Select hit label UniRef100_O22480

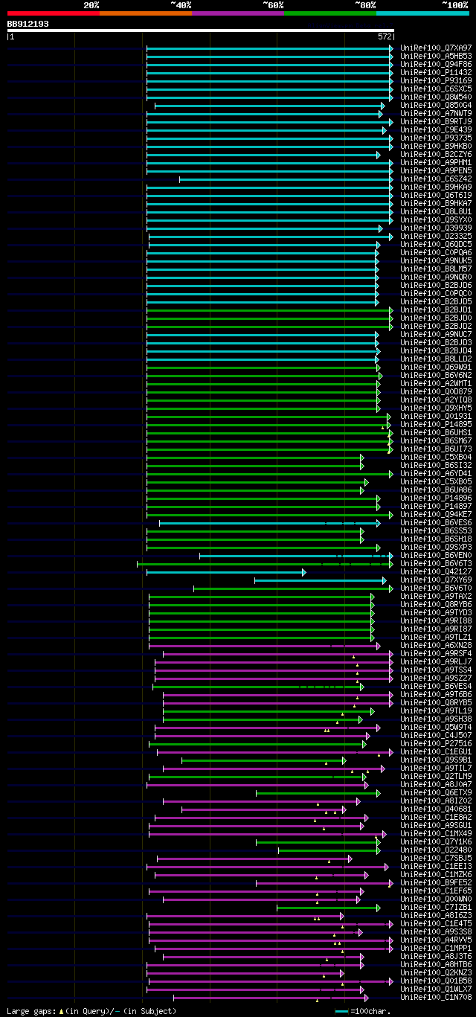pos(436,850)
